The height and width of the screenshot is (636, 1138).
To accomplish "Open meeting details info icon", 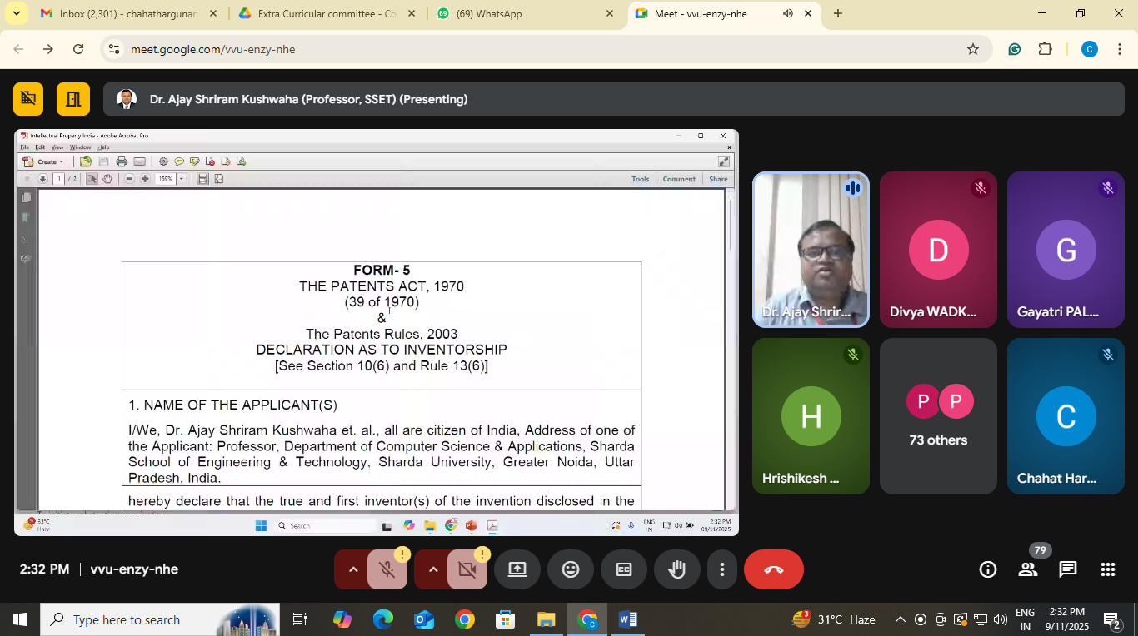I will 988,569.
